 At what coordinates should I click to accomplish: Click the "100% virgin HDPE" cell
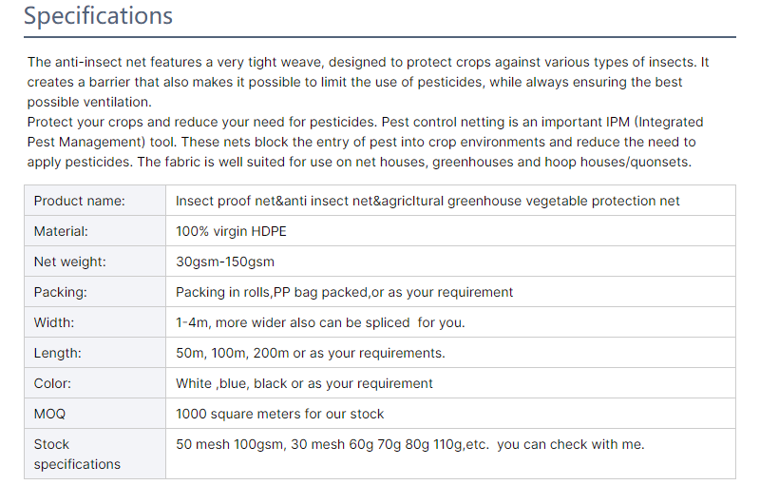click(231, 231)
